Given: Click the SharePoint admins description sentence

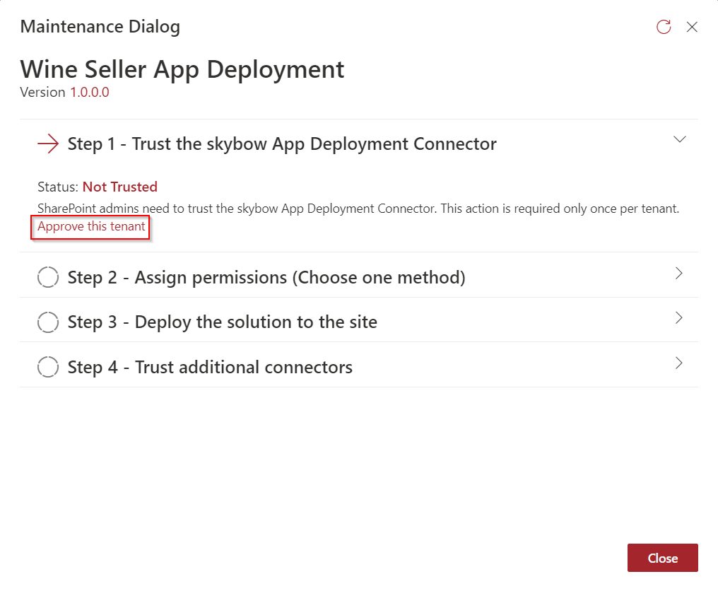Looking at the screenshot, I should [x=358, y=209].
